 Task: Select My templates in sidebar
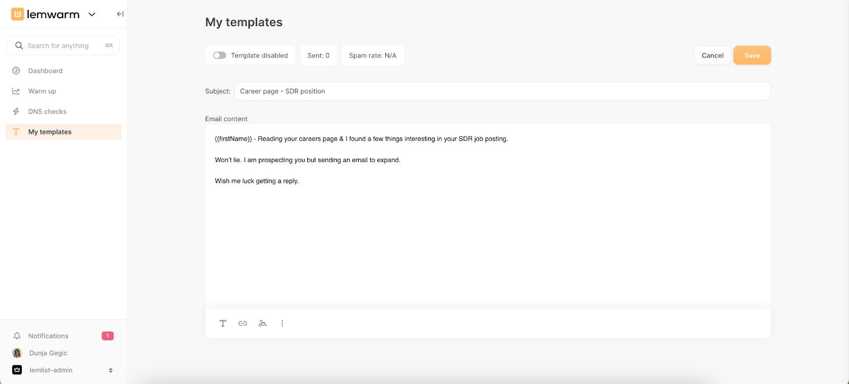click(x=50, y=132)
